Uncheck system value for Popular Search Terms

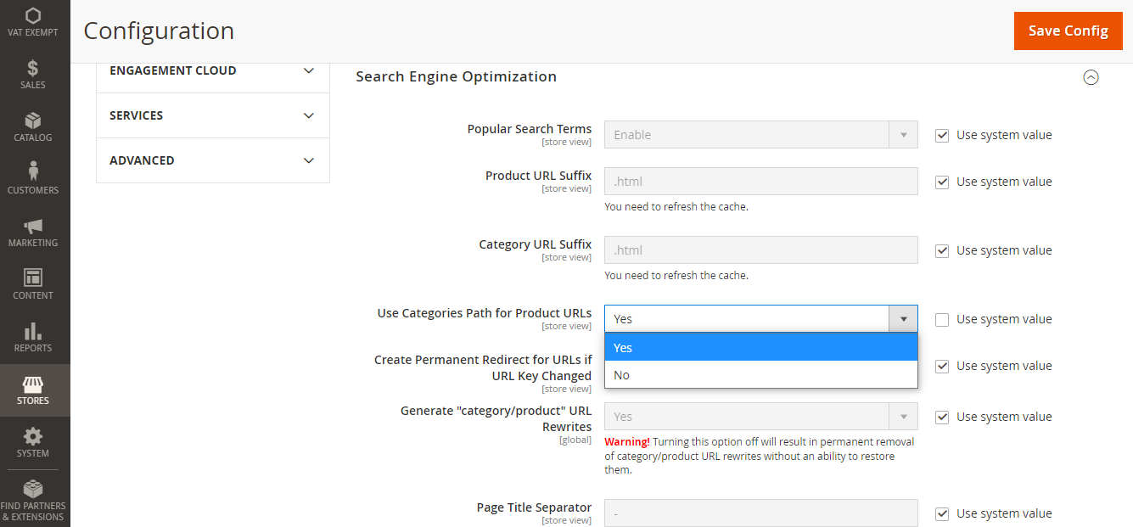942,136
